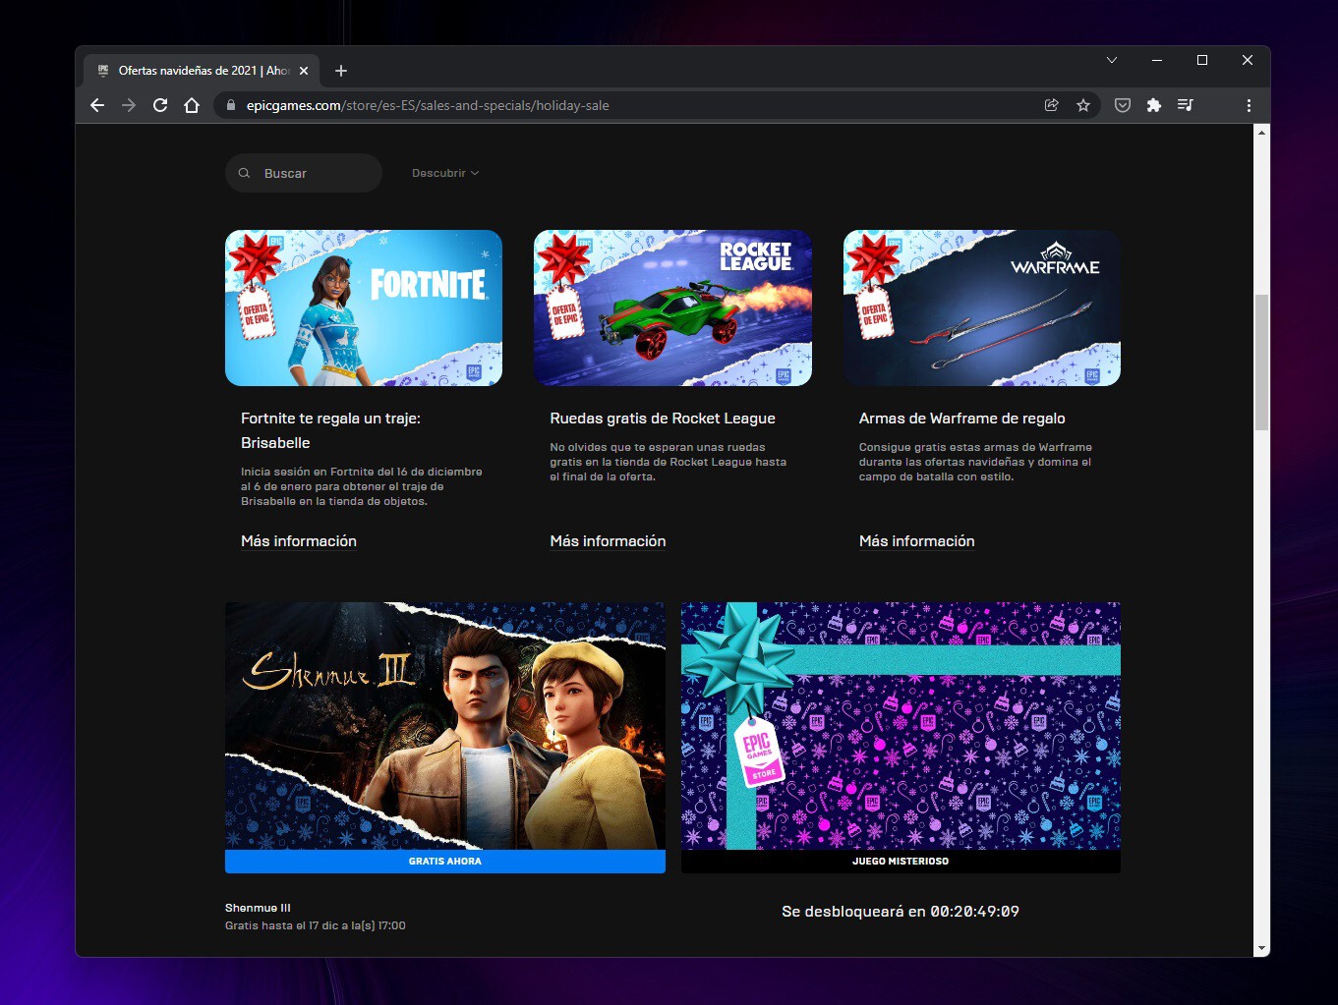Maximize the browser window
1338x1005 pixels.
(1202, 60)
